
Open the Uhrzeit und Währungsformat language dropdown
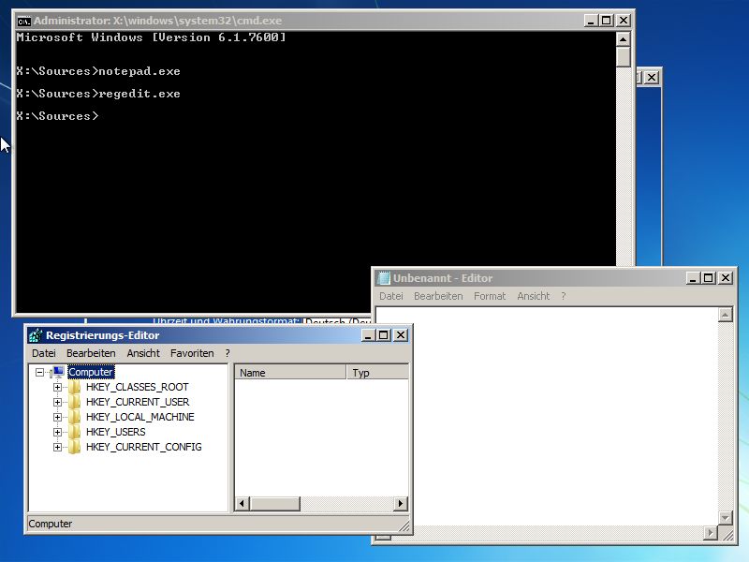[x=337, y=321]
